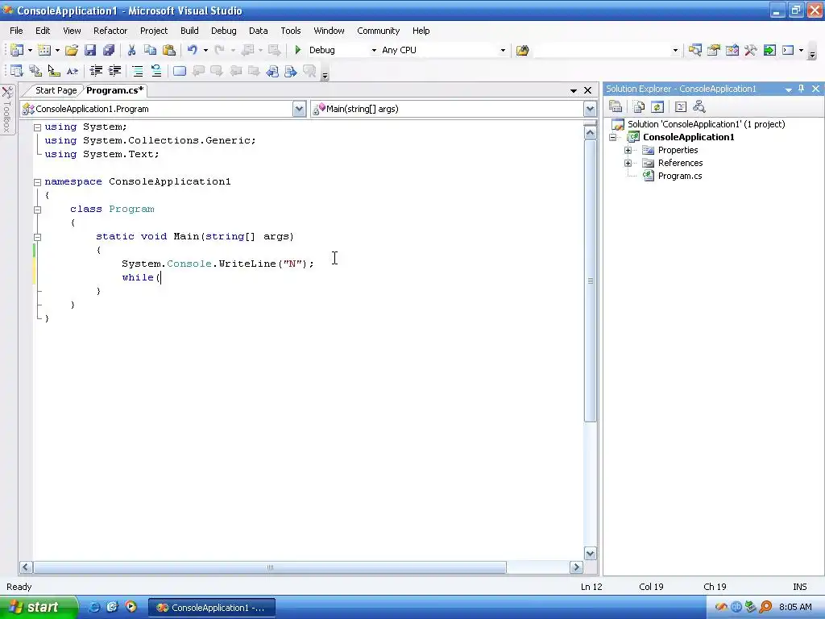Image resolution: width=825 pixels, height=619 pixels.
Task: Click the Paste clipboard icon
Action: (x=169, y=50)
